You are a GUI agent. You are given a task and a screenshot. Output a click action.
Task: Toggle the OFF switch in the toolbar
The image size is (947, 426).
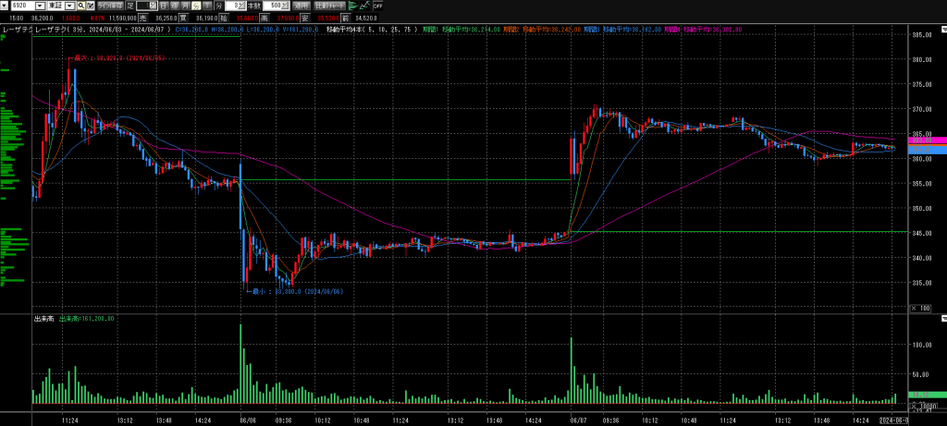[x=377, y=6]
